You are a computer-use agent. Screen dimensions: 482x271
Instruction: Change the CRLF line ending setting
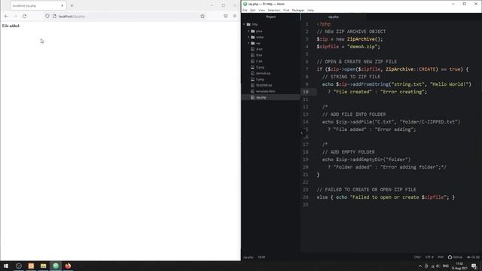[417, 257]
